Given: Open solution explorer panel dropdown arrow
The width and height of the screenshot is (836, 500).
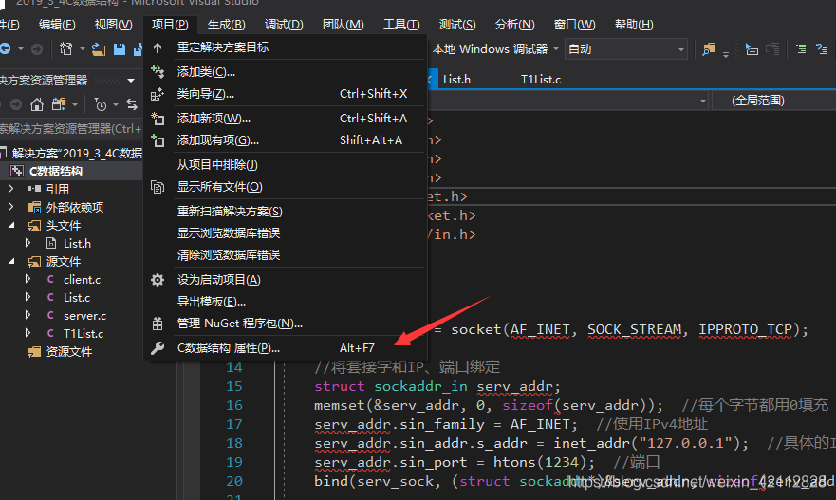Looking at the screenshot, I should pyautogui.click(x=131, y=81).
